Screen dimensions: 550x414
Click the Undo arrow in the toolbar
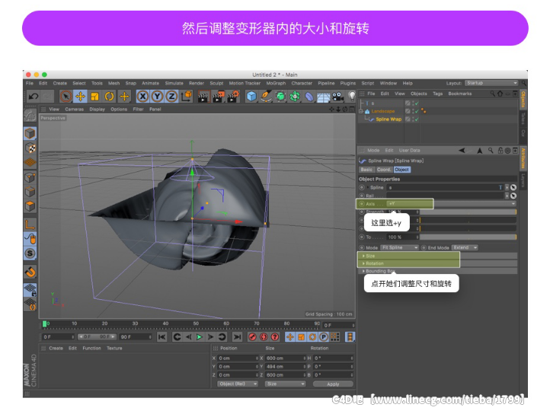click(34, 96)
